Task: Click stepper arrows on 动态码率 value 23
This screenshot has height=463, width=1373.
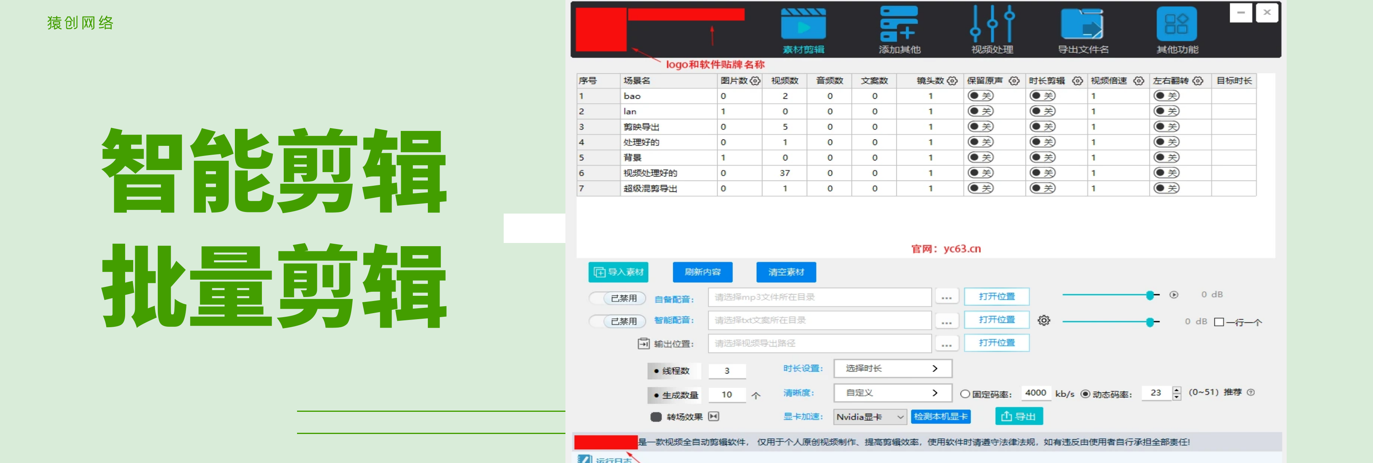Action: coord(1177,393)
